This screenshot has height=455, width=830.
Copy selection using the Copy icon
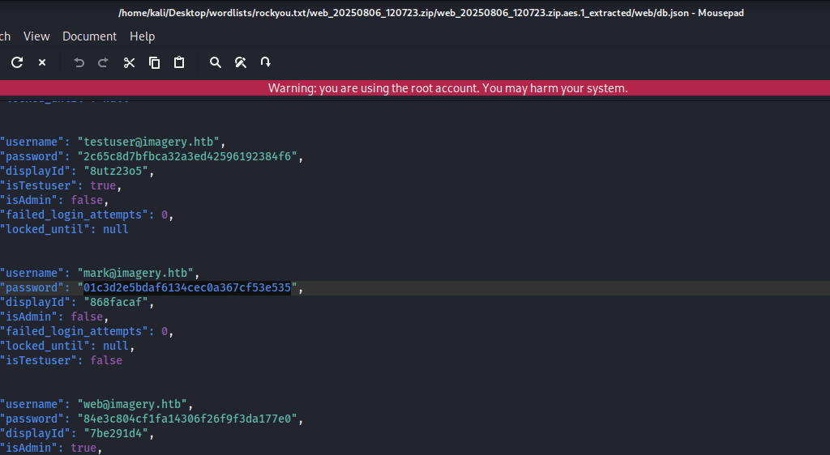154,62
